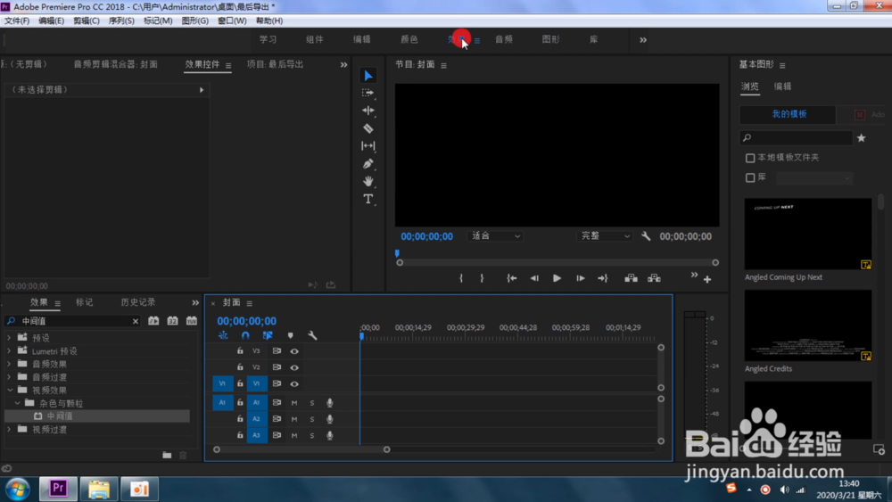The height and width of the screenshot is (502, 892).
Task: Open the Sequence menu
Action: pos(121,21)
